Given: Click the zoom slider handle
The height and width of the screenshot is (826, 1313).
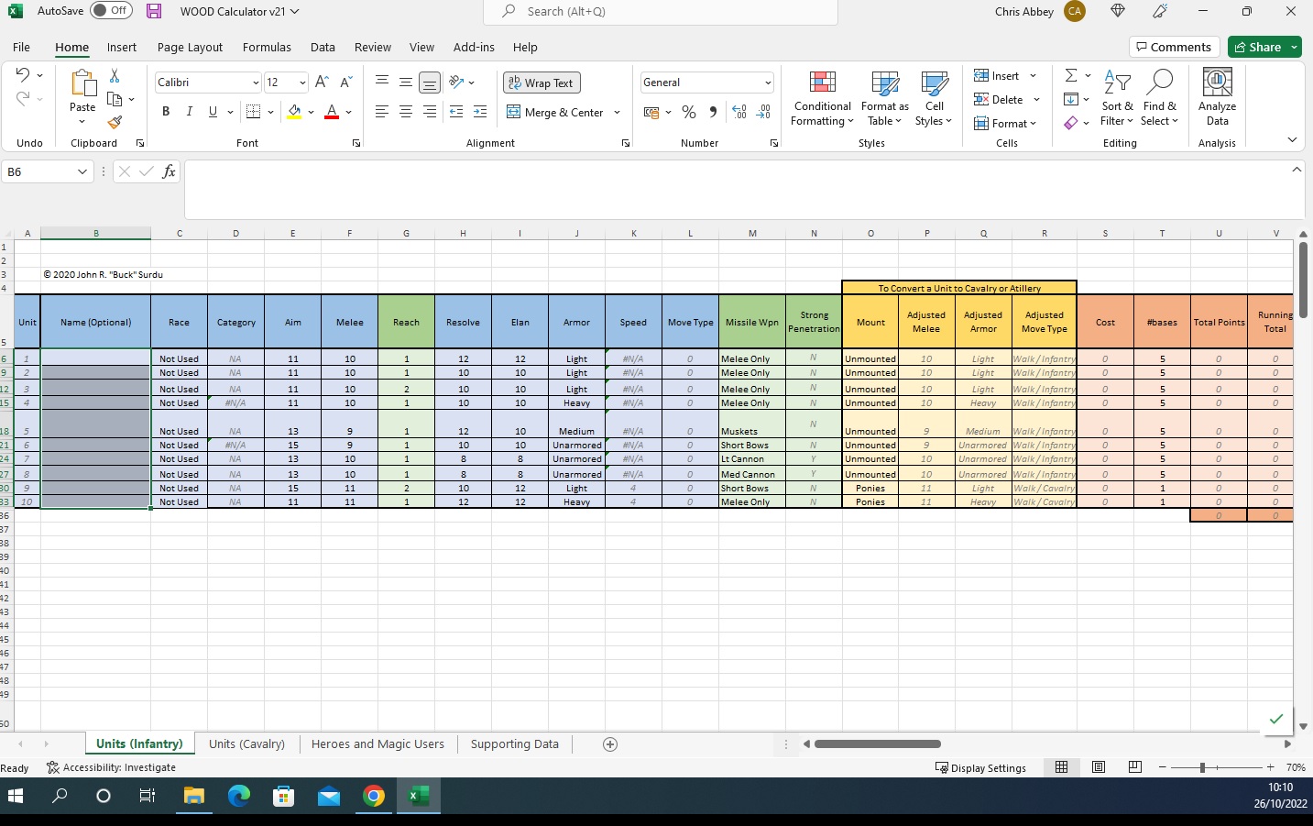Looking at the screenshot, I should (x=1202, y=767).
